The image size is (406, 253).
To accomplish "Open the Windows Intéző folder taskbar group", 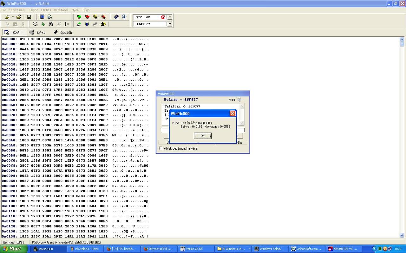I will (x=233, y=249).
